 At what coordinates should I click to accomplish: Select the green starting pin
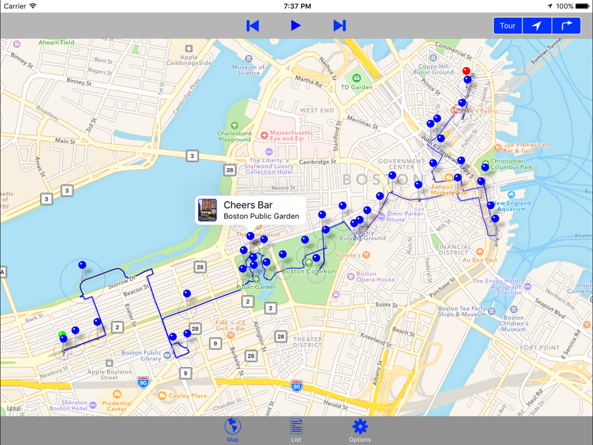62,335
